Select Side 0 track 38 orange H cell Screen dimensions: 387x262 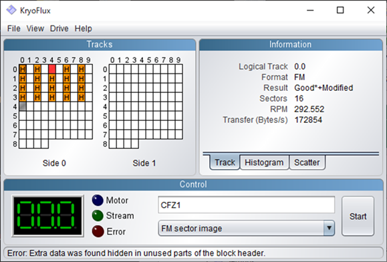82,97
